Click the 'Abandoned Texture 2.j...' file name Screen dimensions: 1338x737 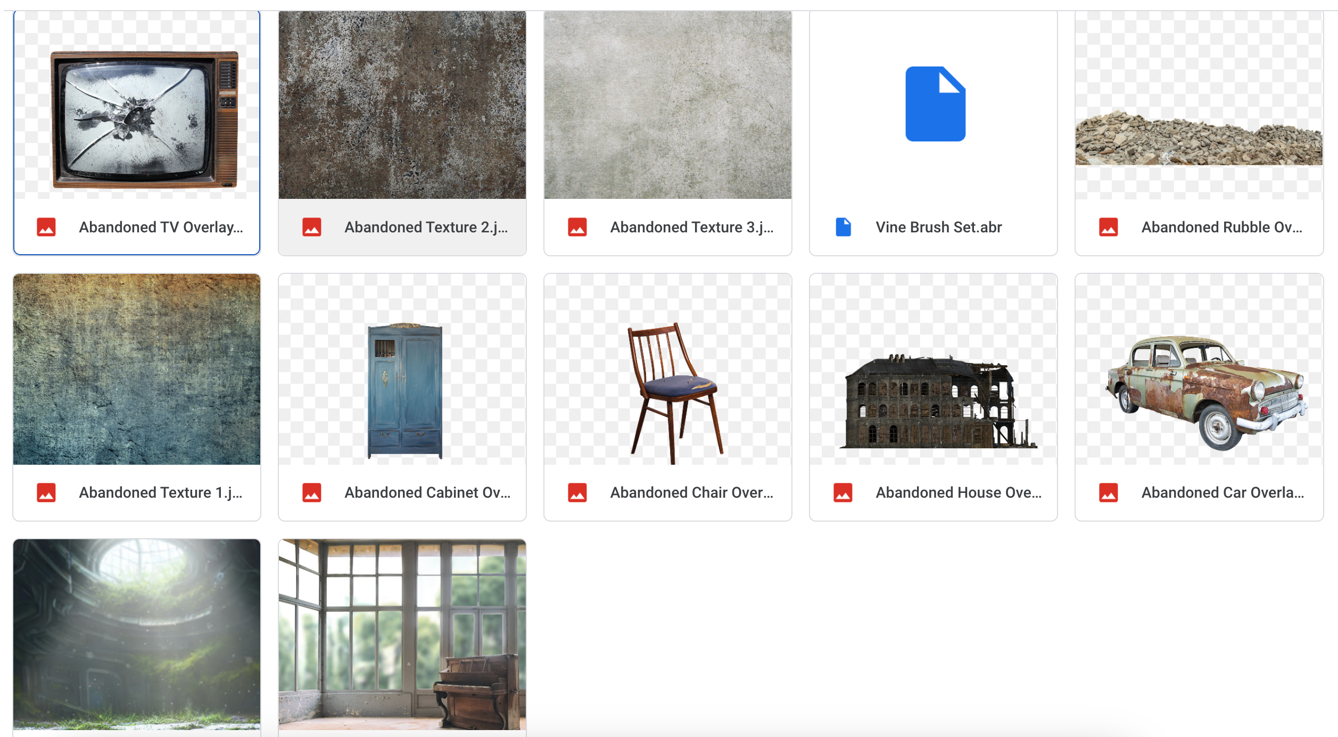click(x=426, y=227)
